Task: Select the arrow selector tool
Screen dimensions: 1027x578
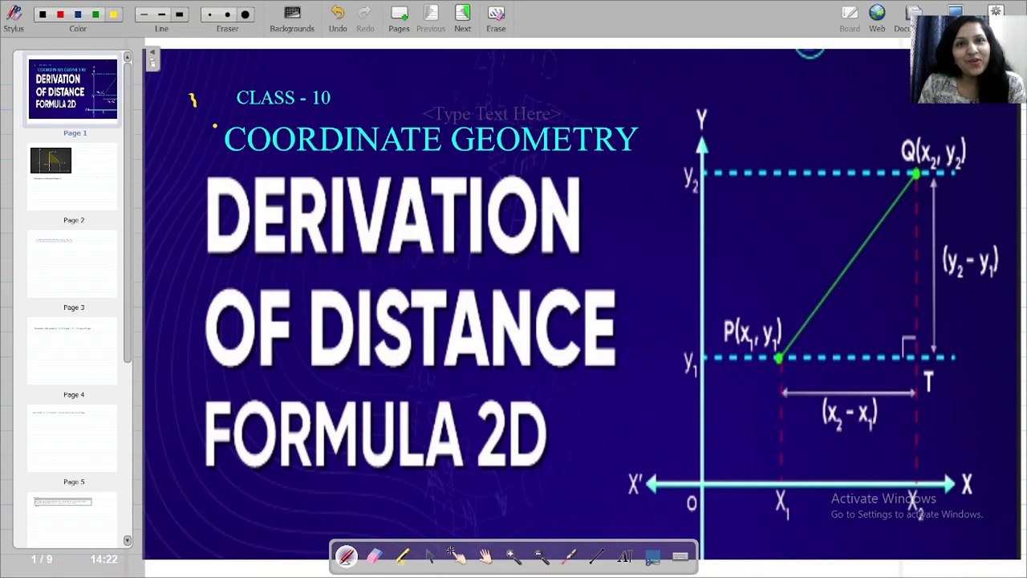Action: pos(430,556)
